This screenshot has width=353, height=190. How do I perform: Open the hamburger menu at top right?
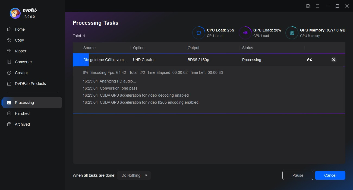(317, 6)
